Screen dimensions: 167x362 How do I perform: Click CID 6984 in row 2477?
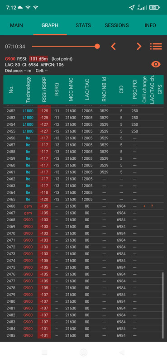[x=121, y=281]
